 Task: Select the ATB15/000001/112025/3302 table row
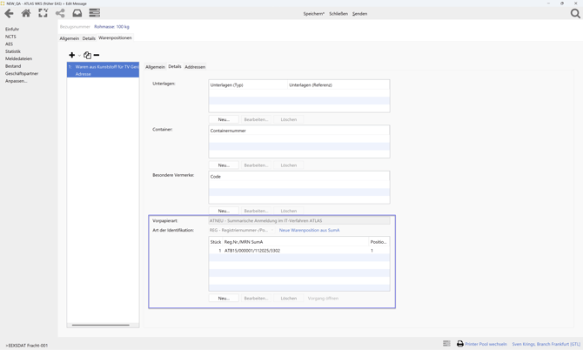(252, 251)
